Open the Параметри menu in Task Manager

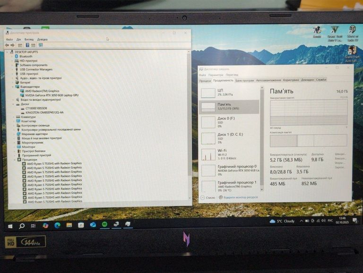[x=216, y=75]
